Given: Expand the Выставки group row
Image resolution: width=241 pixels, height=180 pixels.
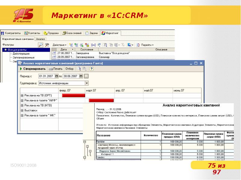Looking at the screenshot, I should 22,110.
